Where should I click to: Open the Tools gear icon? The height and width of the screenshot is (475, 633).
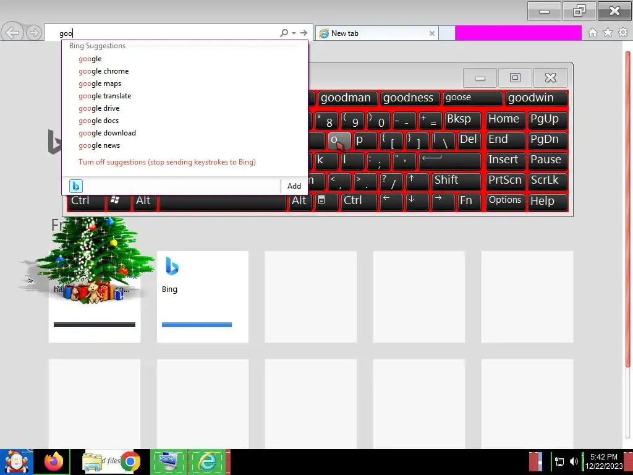[623, 32]
